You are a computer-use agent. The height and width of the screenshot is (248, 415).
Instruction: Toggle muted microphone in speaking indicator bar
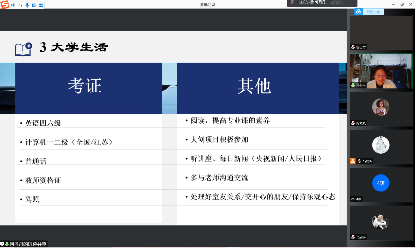pos(292,2)
